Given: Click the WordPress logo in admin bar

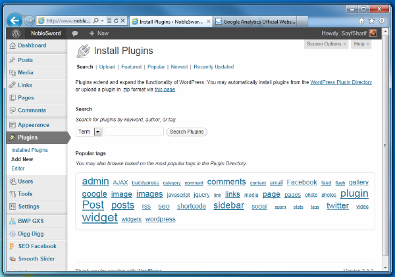Looking at the screenshot, I should click(16, 34).
